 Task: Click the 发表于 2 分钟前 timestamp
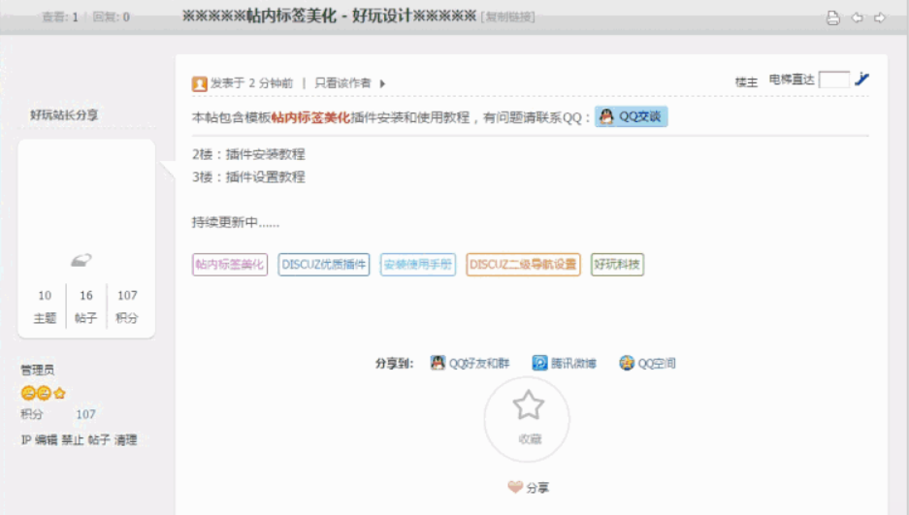tap(251, 83)
